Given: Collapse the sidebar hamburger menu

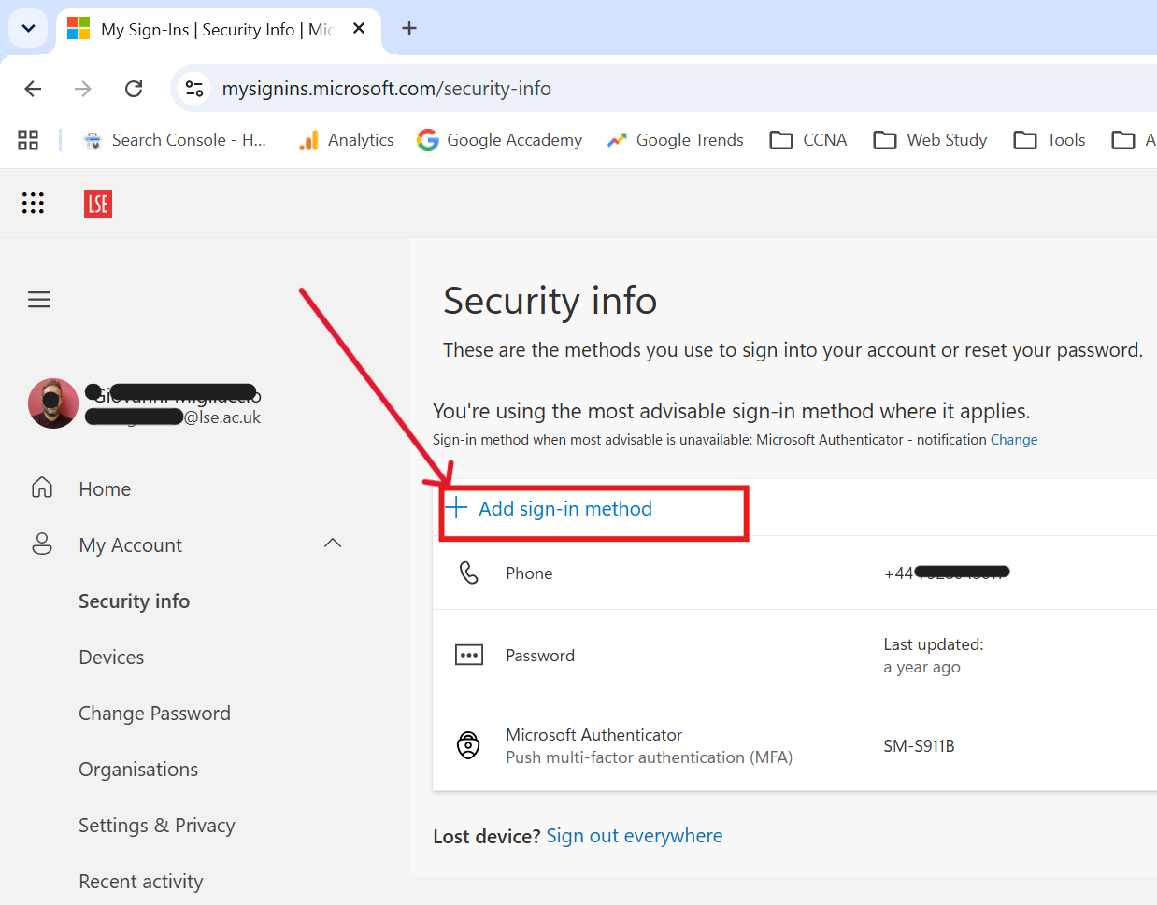Looking at the screenshot, I should 39,300.
